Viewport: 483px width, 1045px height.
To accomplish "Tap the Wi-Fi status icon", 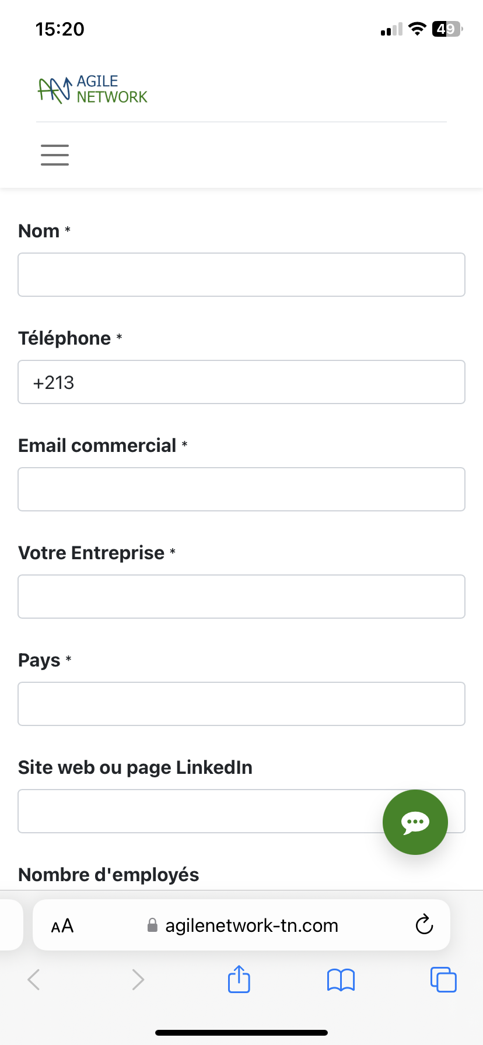I will coord(417,29).
